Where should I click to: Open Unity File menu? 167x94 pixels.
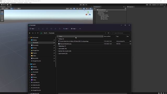(x=1, y=3)
